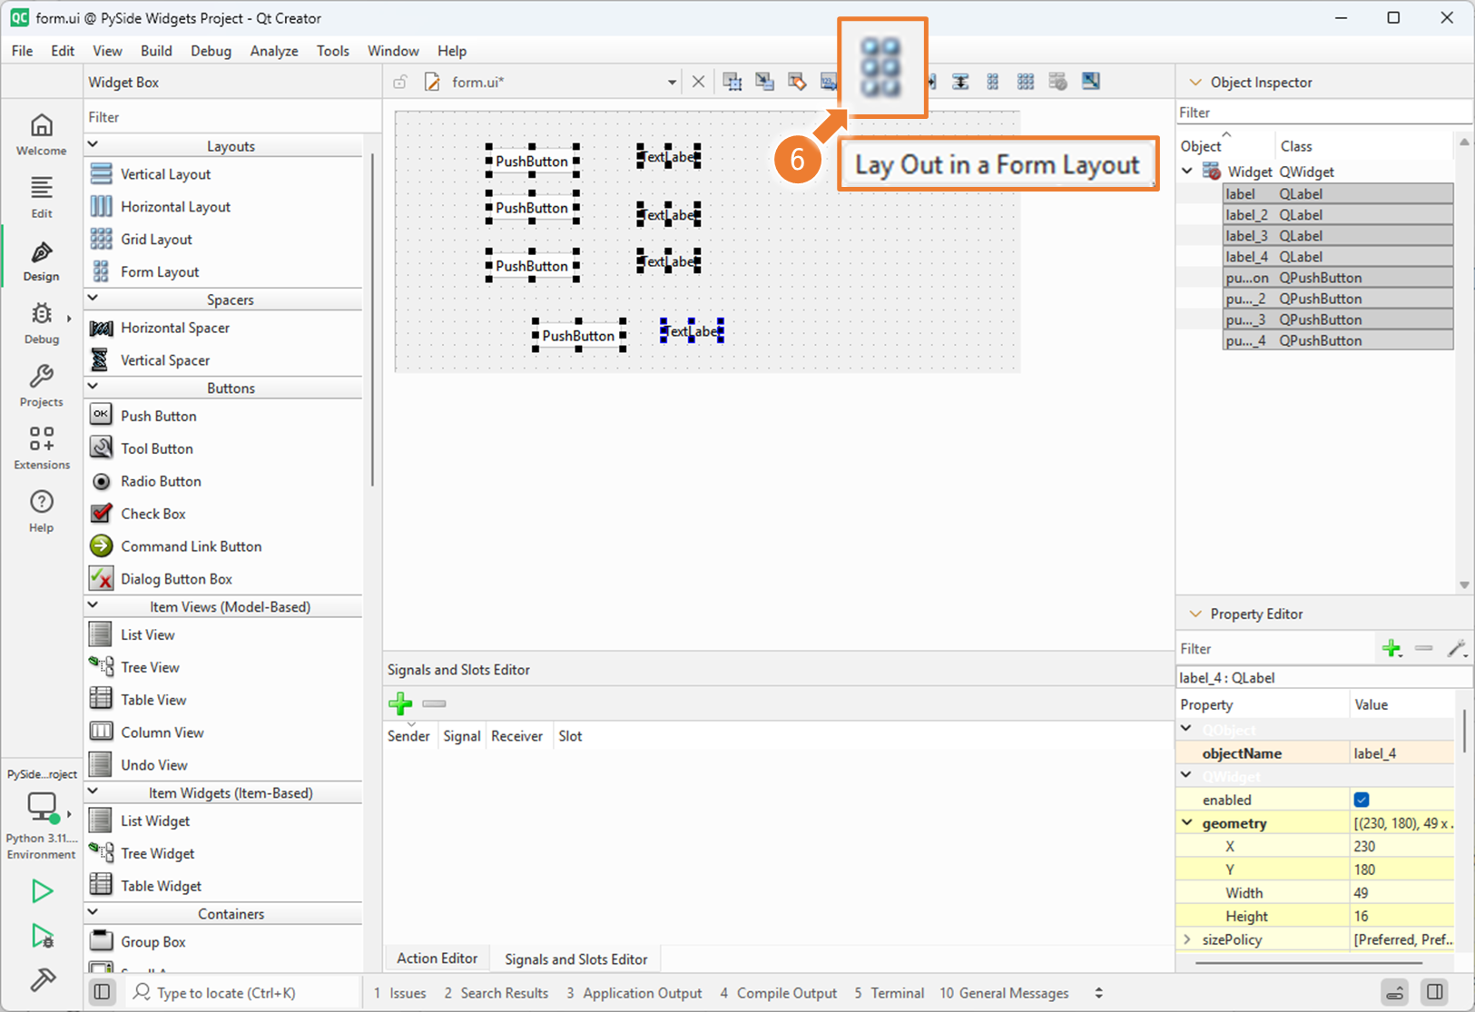Open the Analyze menu
Viewport: 1475px width, 1012px height.
[274, 51]
